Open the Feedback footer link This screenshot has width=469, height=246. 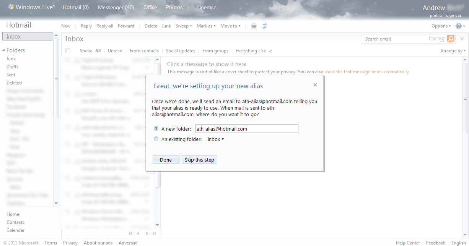pyautogui.click(x=436, y=243)
